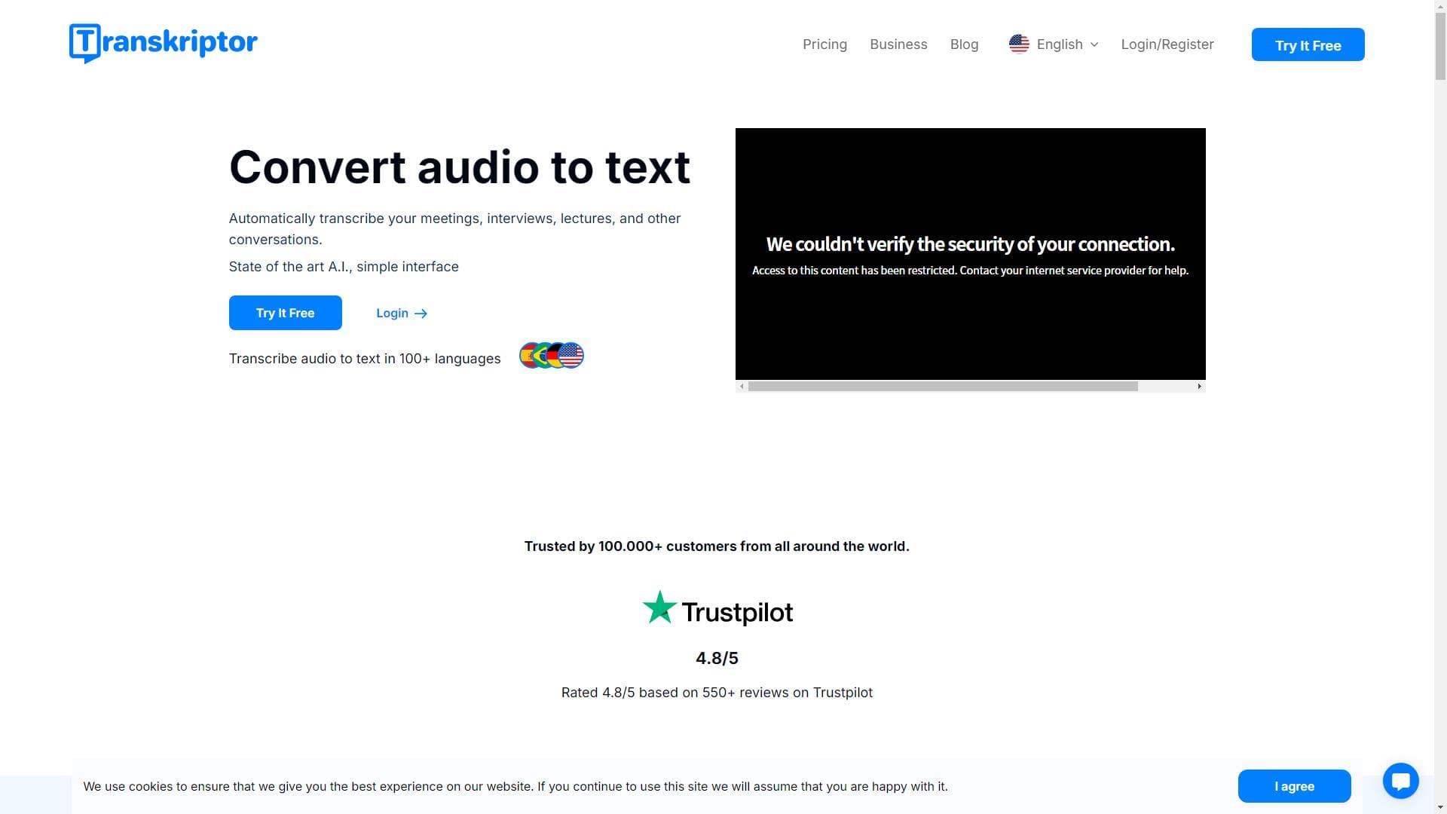The height and width of the screenshot is (814, 1447).
Task: Click embedded frame scrollbar left arrow
Action: [742, 387]
